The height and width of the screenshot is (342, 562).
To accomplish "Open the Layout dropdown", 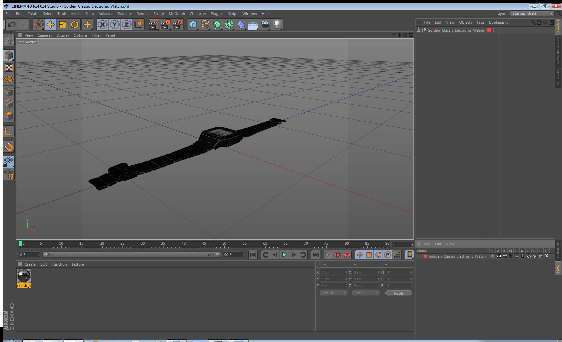I will [532, 13].
